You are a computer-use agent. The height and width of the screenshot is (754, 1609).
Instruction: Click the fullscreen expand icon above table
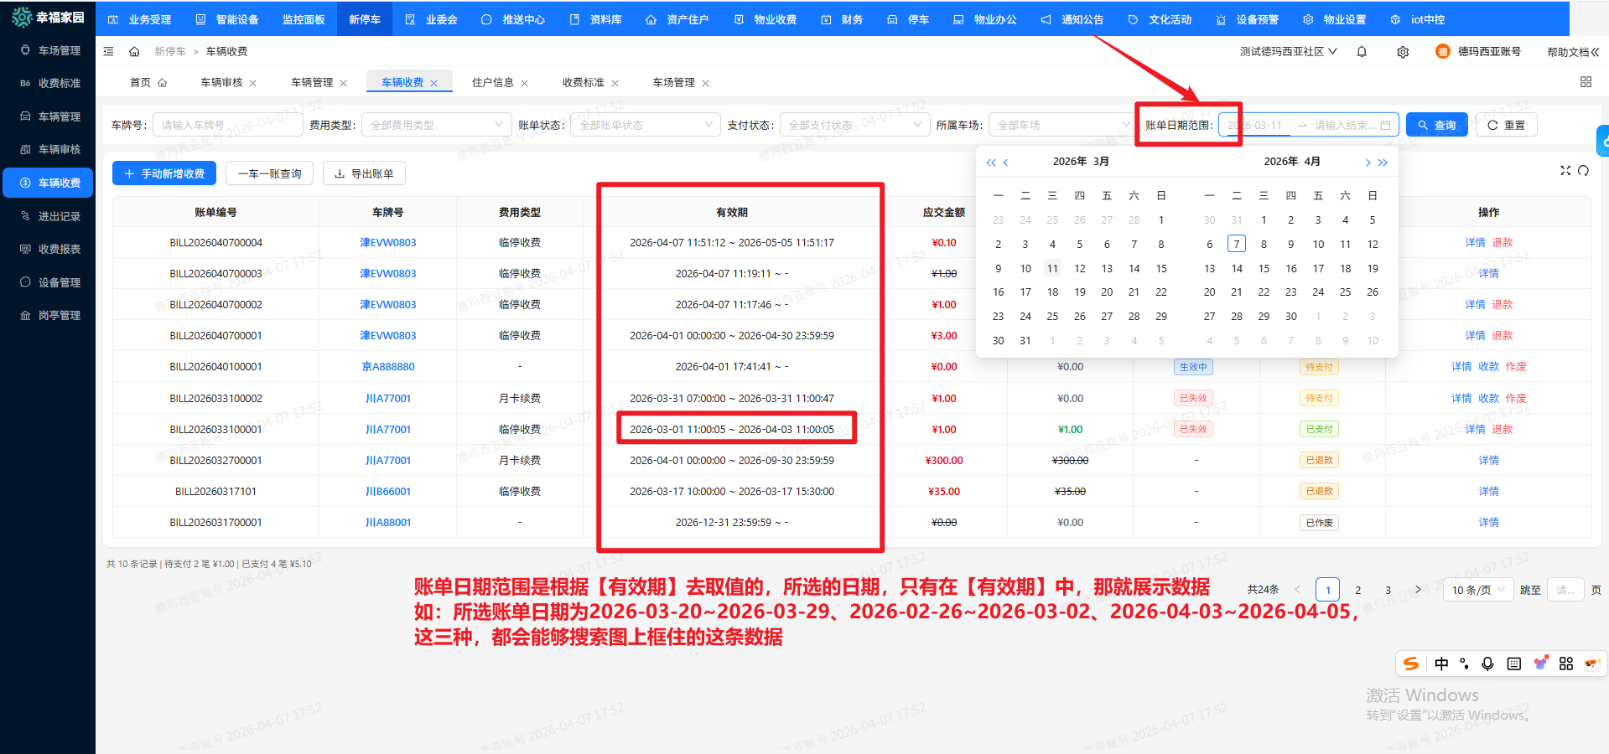point(1565,171)
